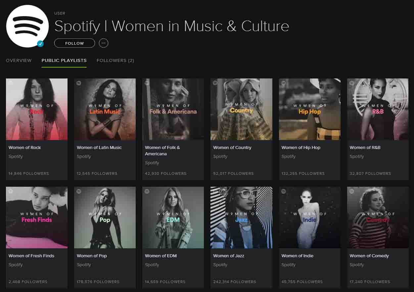Open the Followers (2) tab

point(115,61)
